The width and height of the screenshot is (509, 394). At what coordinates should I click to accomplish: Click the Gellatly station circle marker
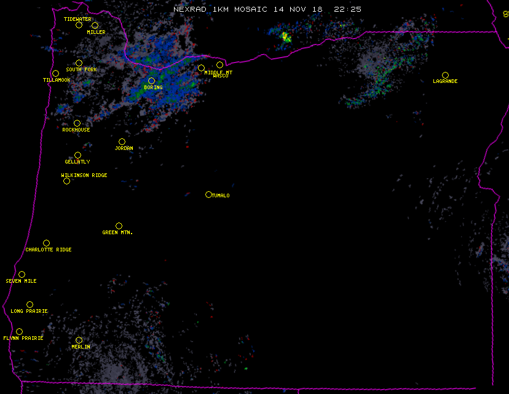pos(77,156)
